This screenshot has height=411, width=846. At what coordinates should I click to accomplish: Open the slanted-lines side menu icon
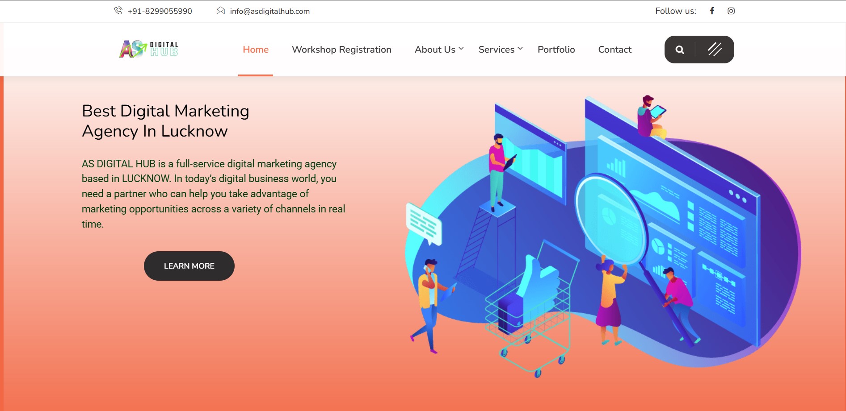tap(715, 49)
